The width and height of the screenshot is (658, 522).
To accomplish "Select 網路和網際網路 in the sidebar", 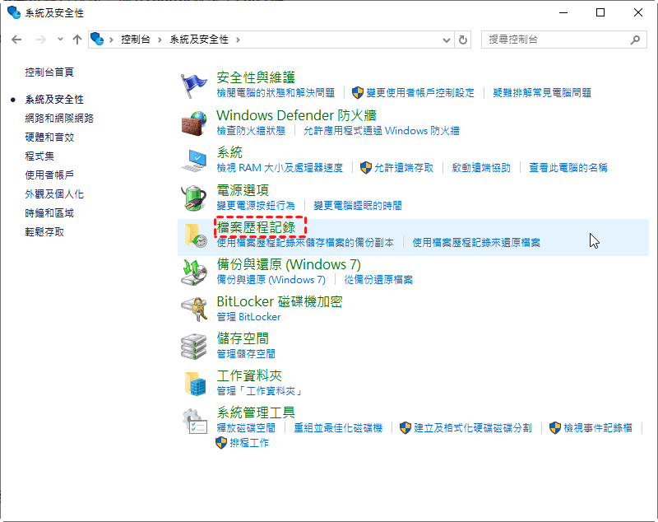I will 59,118.
